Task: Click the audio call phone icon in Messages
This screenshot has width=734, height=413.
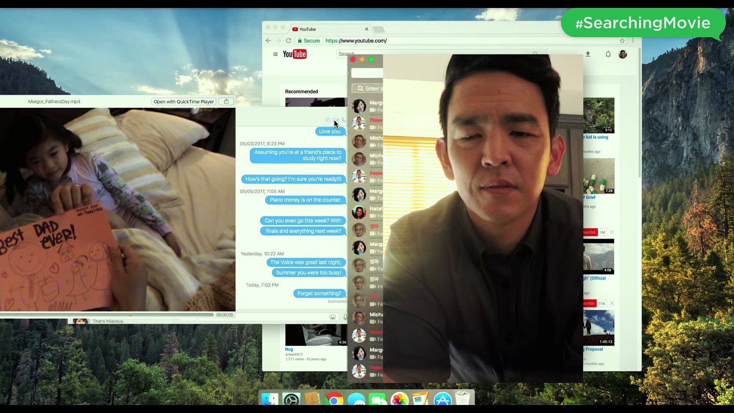Action: 344,120
